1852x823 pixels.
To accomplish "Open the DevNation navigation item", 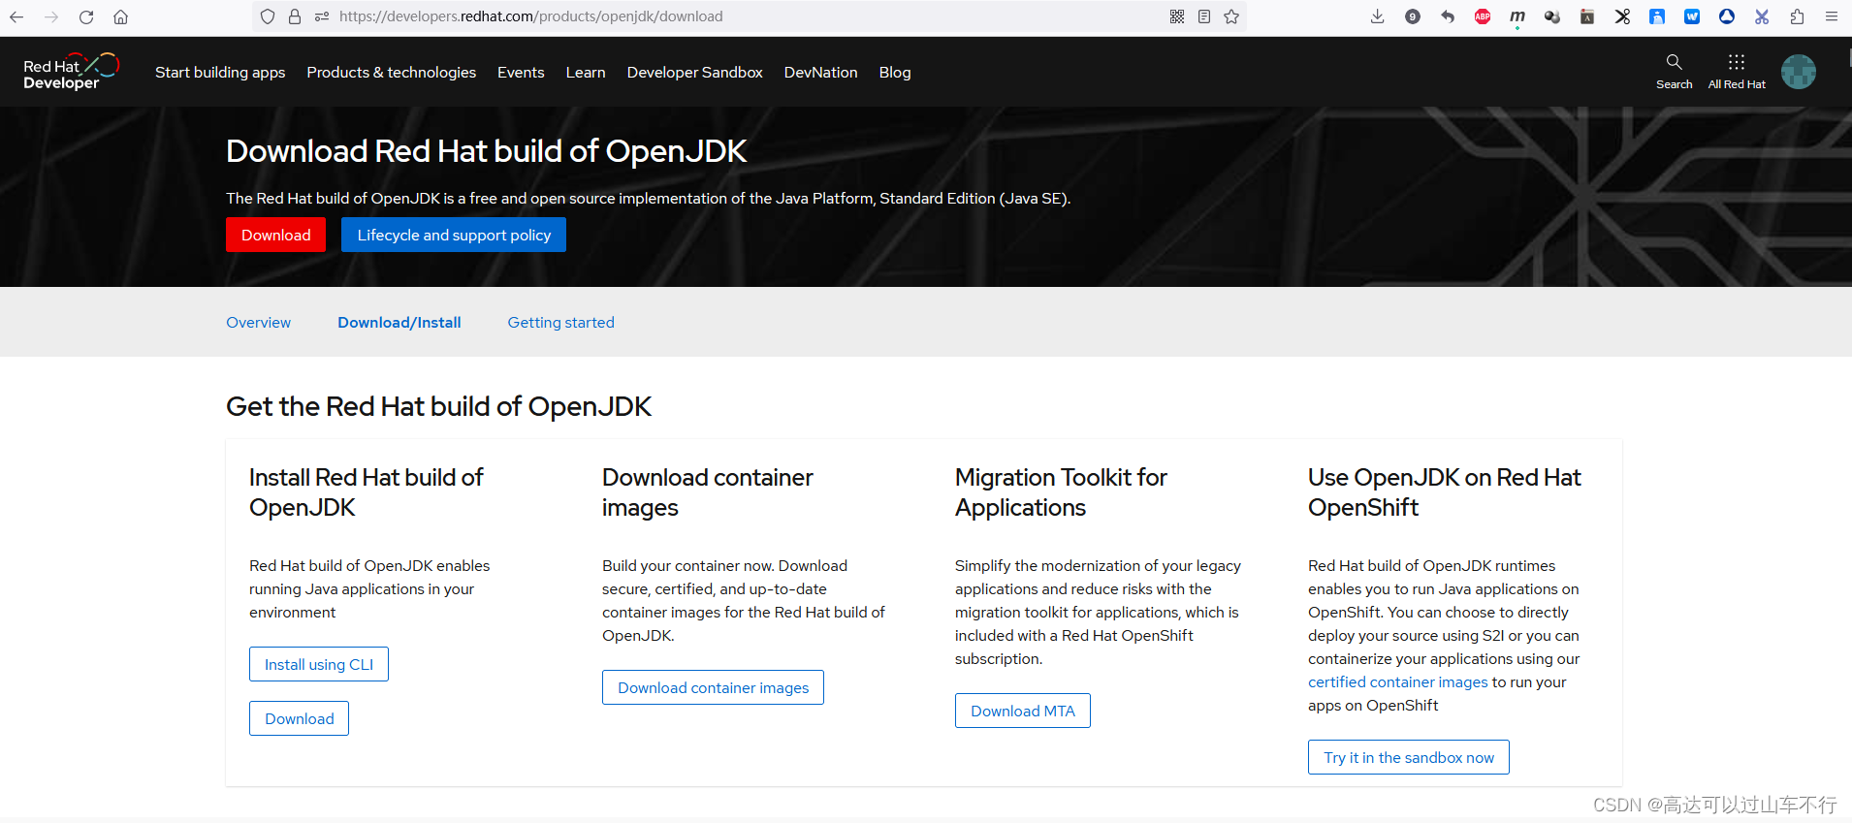I will 821,73.
